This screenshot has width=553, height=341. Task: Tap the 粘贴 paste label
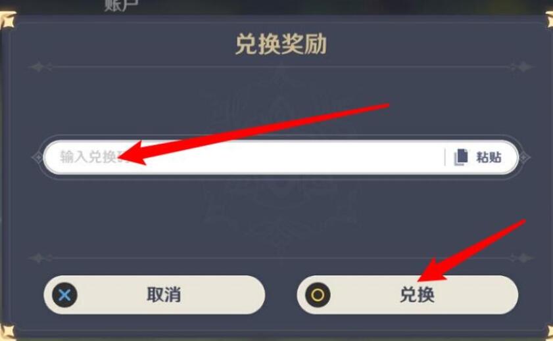click(x=489, y=157)
